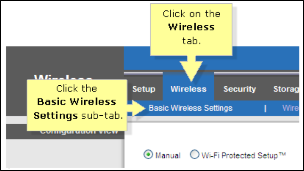
Task: Click the Wireless heading in the gray panel
Action: click(x=63, y=77)
